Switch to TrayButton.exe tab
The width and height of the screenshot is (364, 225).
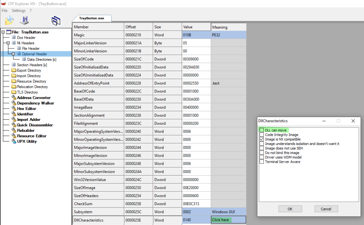92,18
